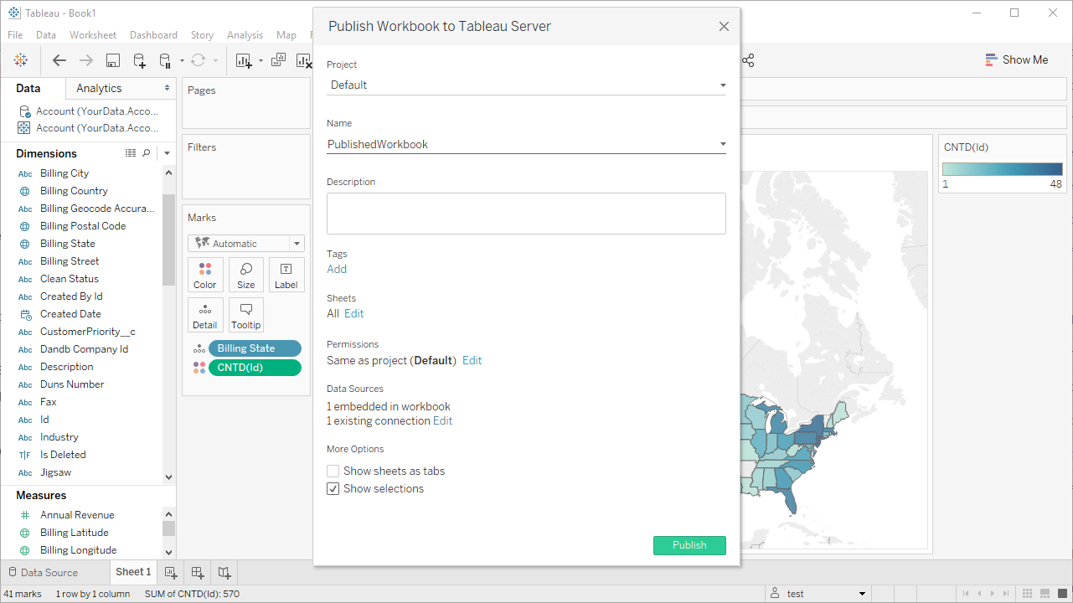Click the CNTD(Id) color legend gradient
The height and width of the screenshot is (603, 1073).
[1002, 168]
